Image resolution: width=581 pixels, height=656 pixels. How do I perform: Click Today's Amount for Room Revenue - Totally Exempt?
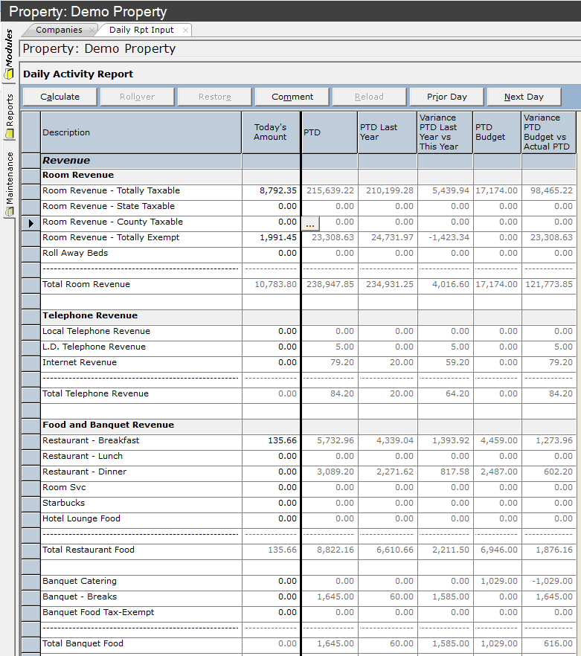(x=271, y=238)
